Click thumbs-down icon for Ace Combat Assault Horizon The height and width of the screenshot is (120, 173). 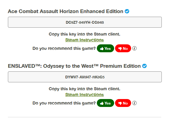120,49
